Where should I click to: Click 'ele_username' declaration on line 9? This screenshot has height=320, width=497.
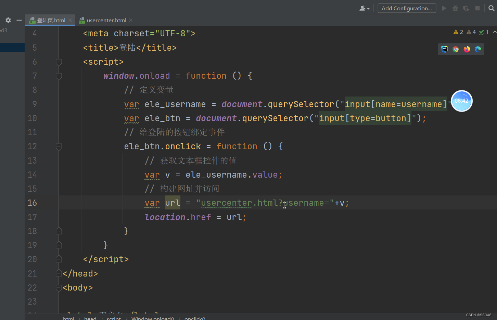point(175,104)
